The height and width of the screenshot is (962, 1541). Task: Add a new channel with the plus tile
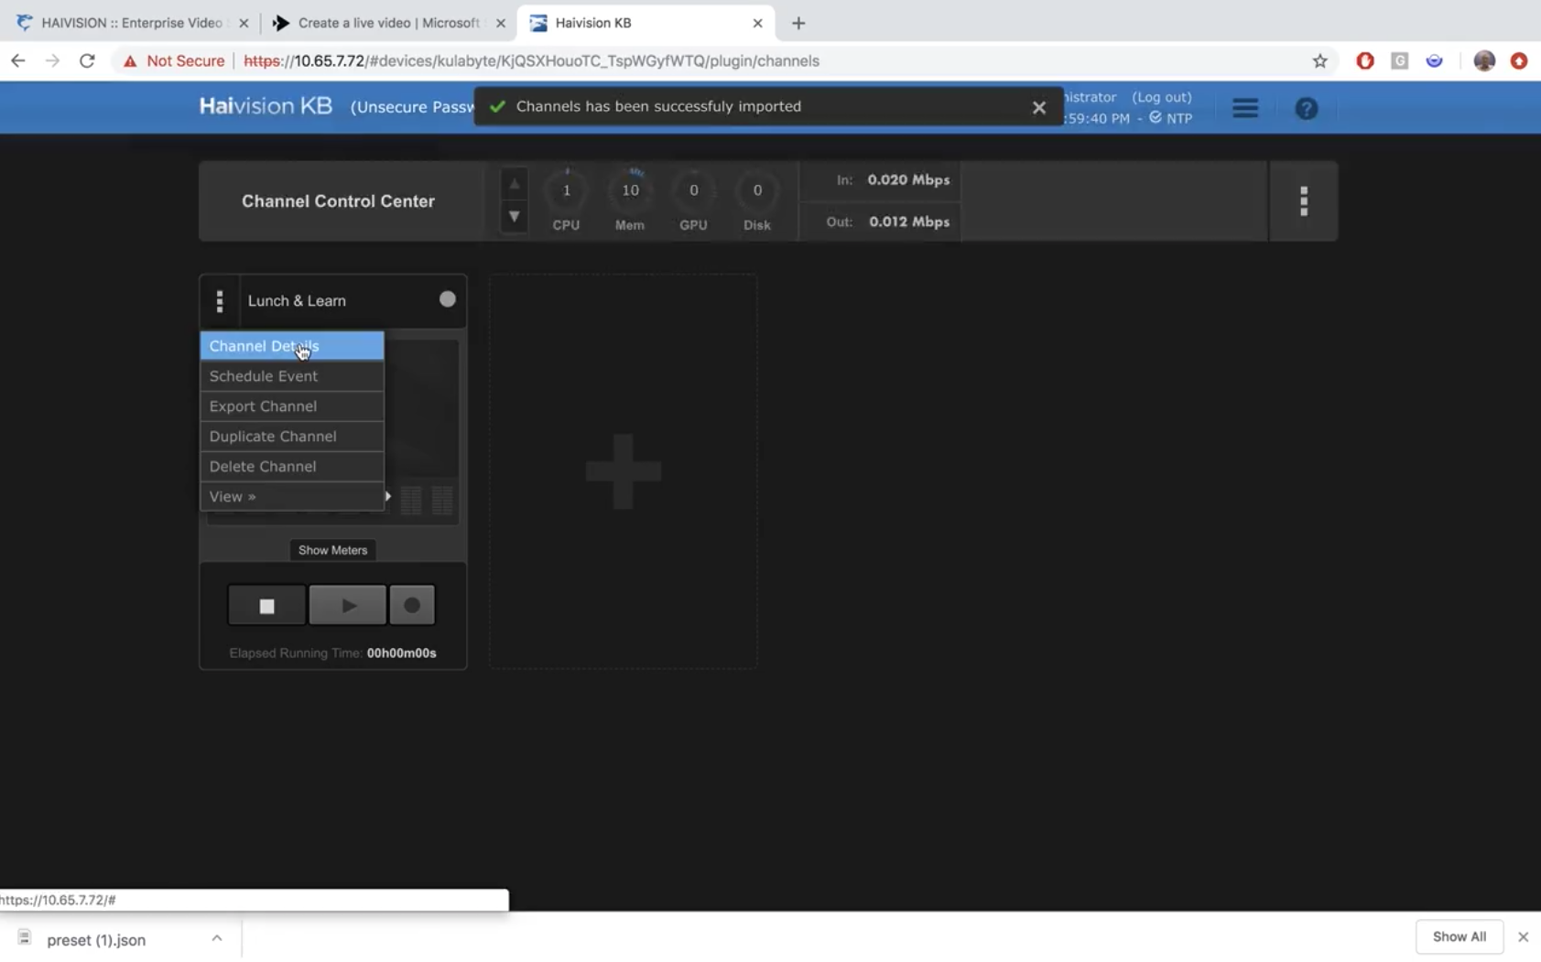[623, 471]
